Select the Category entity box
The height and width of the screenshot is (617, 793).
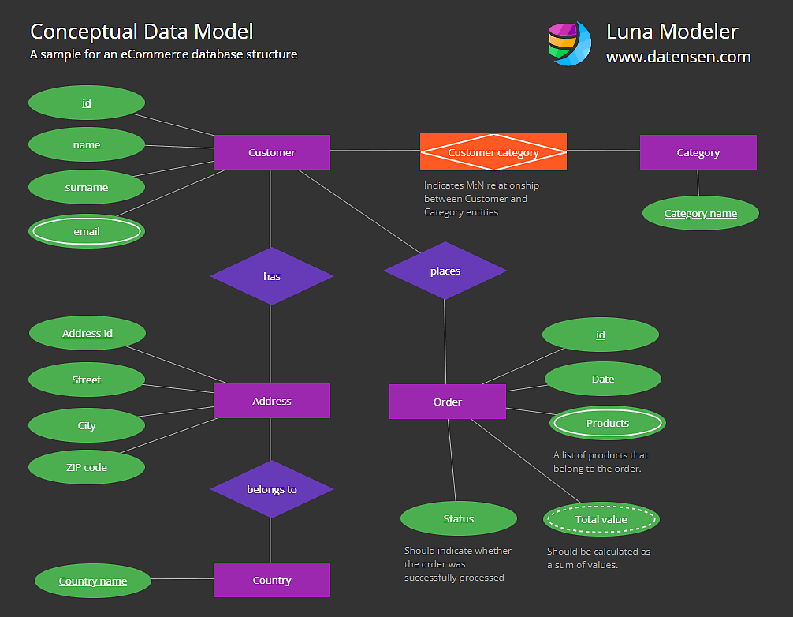click(x=698, y=152)
